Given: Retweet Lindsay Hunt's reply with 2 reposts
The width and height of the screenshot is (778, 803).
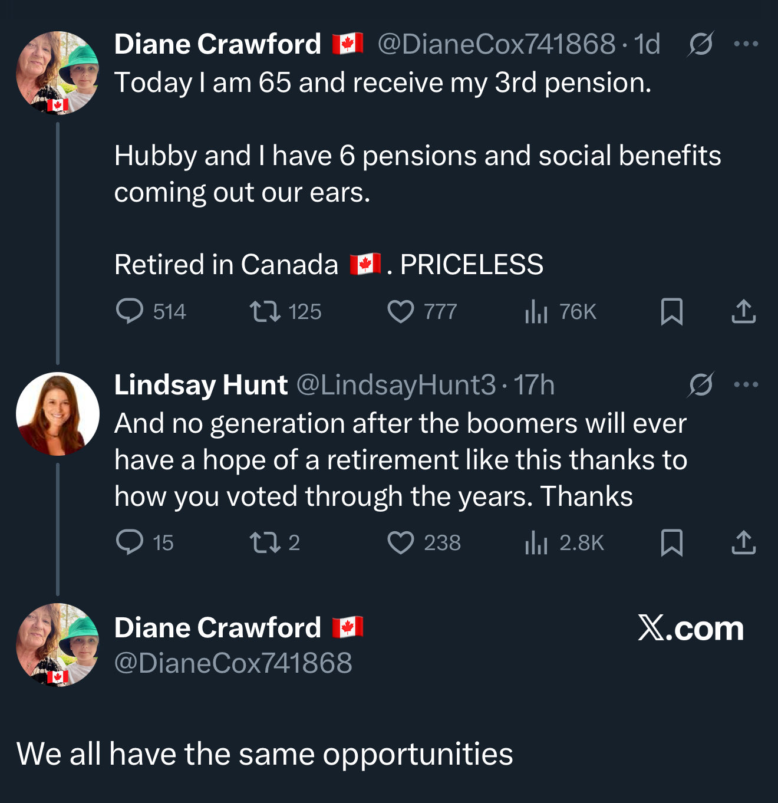Looking at the screenshot, I should [275, 542].
